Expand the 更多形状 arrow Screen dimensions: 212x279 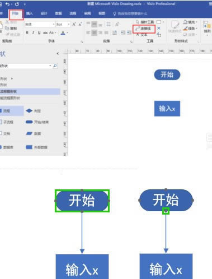coord(12,78)
